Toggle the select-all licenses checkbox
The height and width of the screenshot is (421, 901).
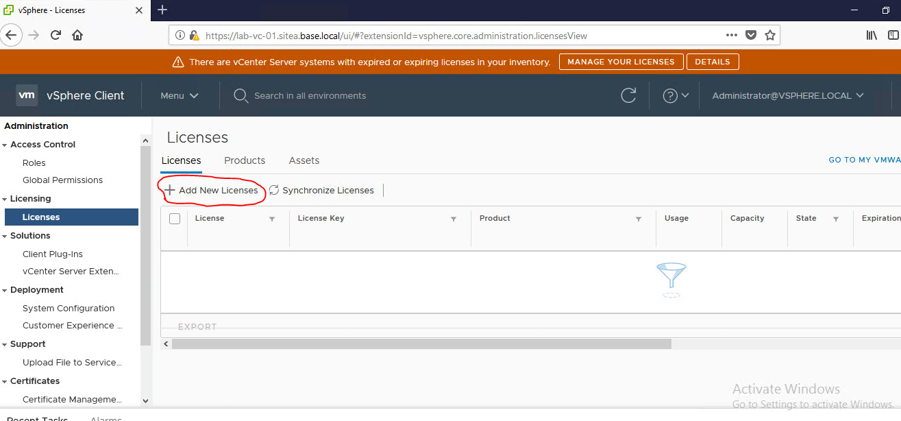click(175, 219)
